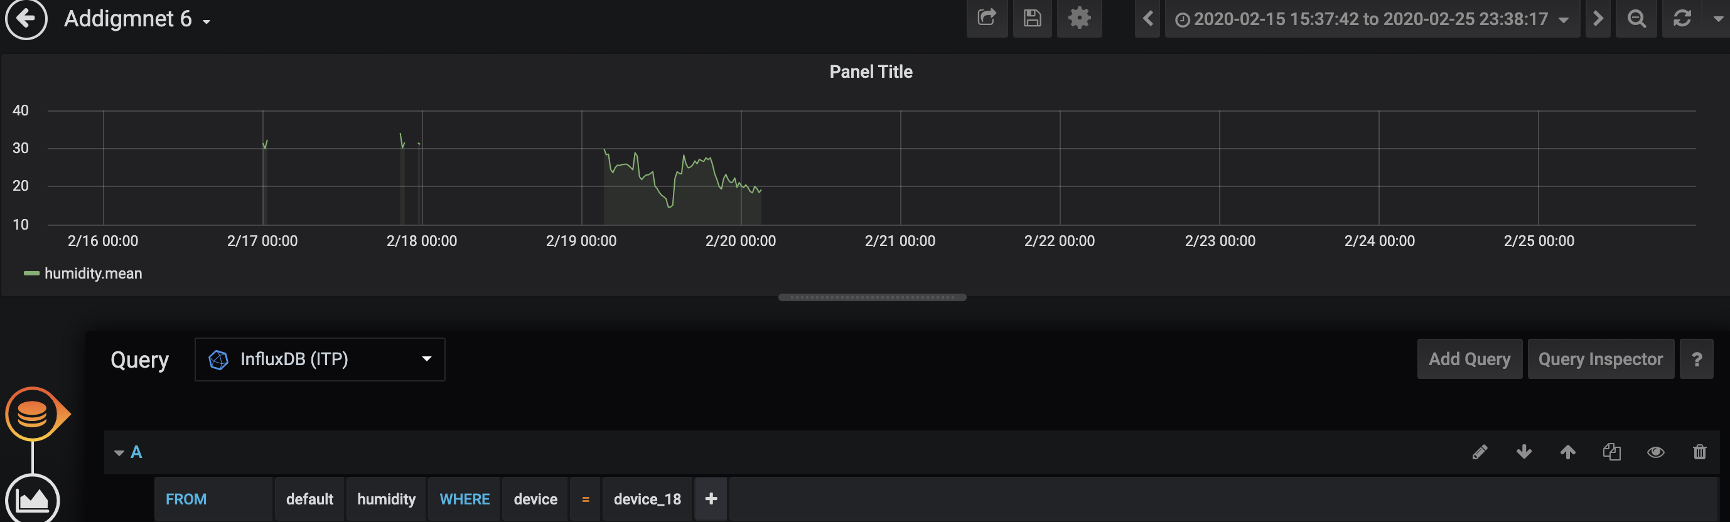Shift time range forward
The height and width of the screenshot is (522, 1730).
click(x=1598, y=18)
